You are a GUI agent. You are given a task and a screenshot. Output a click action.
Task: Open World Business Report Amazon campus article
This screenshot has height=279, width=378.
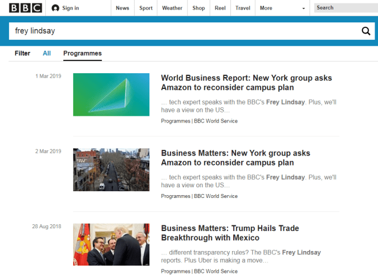coord(247,83)
